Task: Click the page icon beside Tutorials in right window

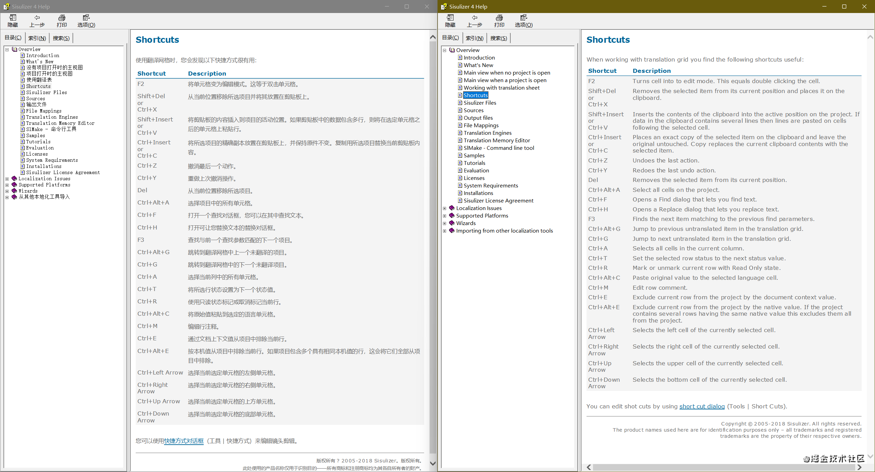Action: click(460, 163)
